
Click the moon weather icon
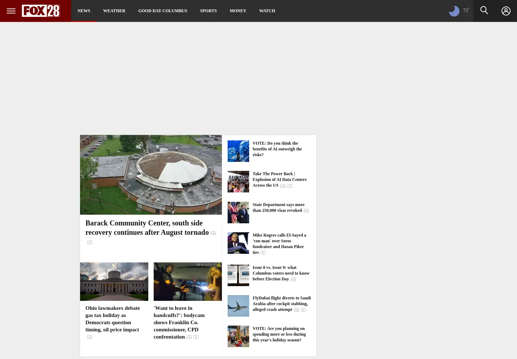(454, 11)
